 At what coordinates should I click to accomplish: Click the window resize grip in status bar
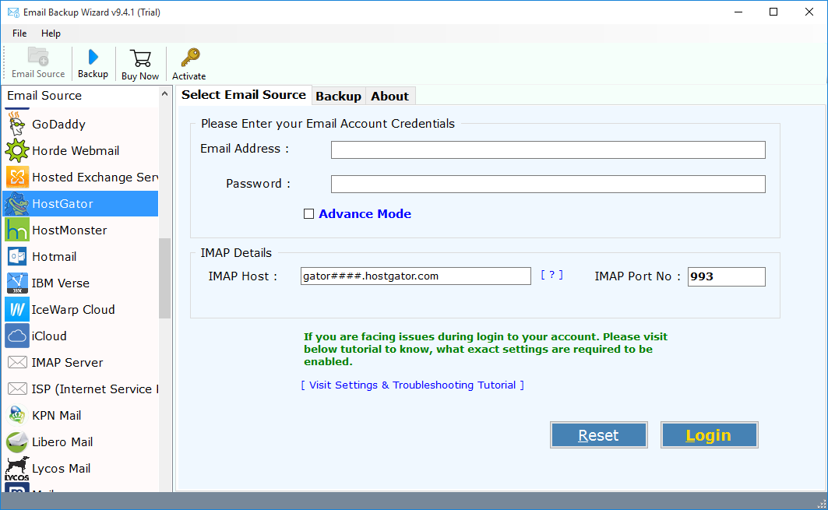(821, 503)
